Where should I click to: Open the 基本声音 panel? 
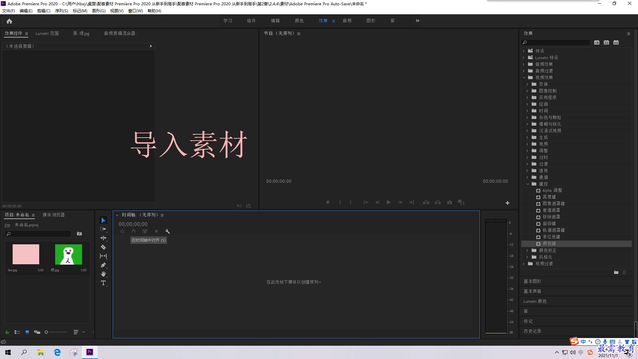[x=532, y=291]
